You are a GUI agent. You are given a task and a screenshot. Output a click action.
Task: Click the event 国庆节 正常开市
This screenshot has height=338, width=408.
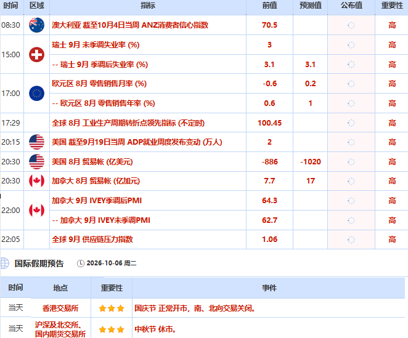pyautogui.click(x=195, y=308)
